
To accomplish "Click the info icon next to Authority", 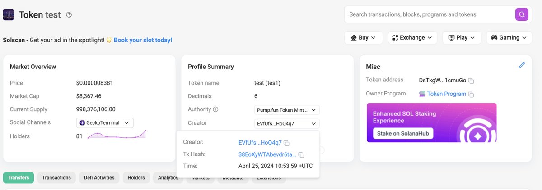I will coord(215,109).
